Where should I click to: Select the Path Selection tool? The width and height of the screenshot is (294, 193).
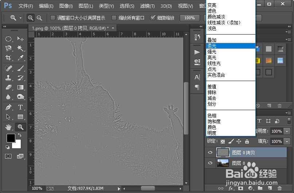point(8,117)
